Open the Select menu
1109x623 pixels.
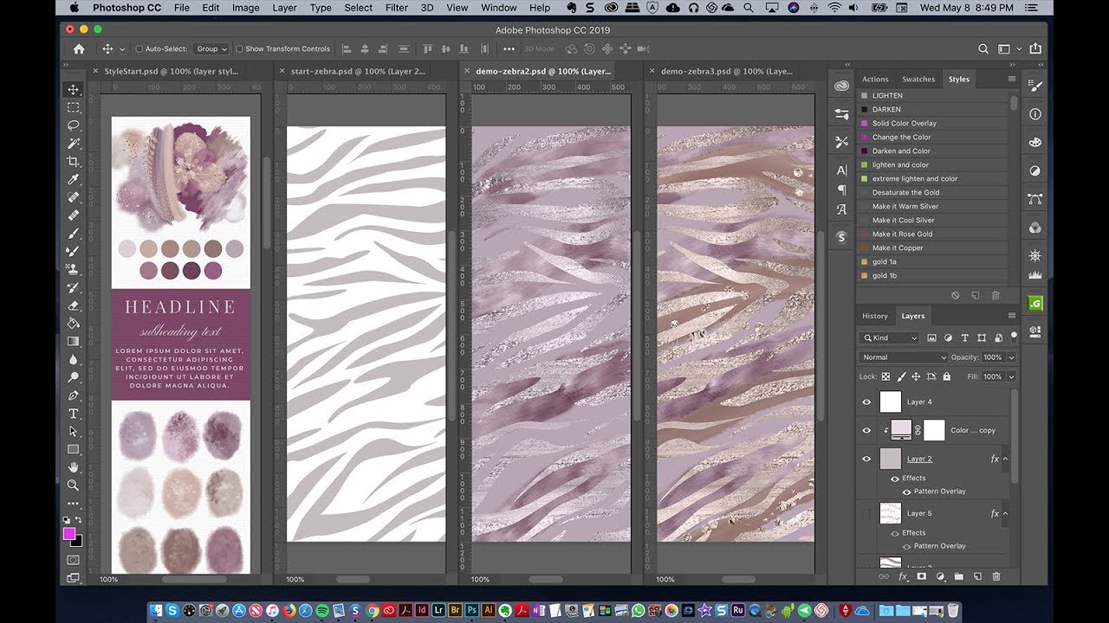[x=359, y=8]
